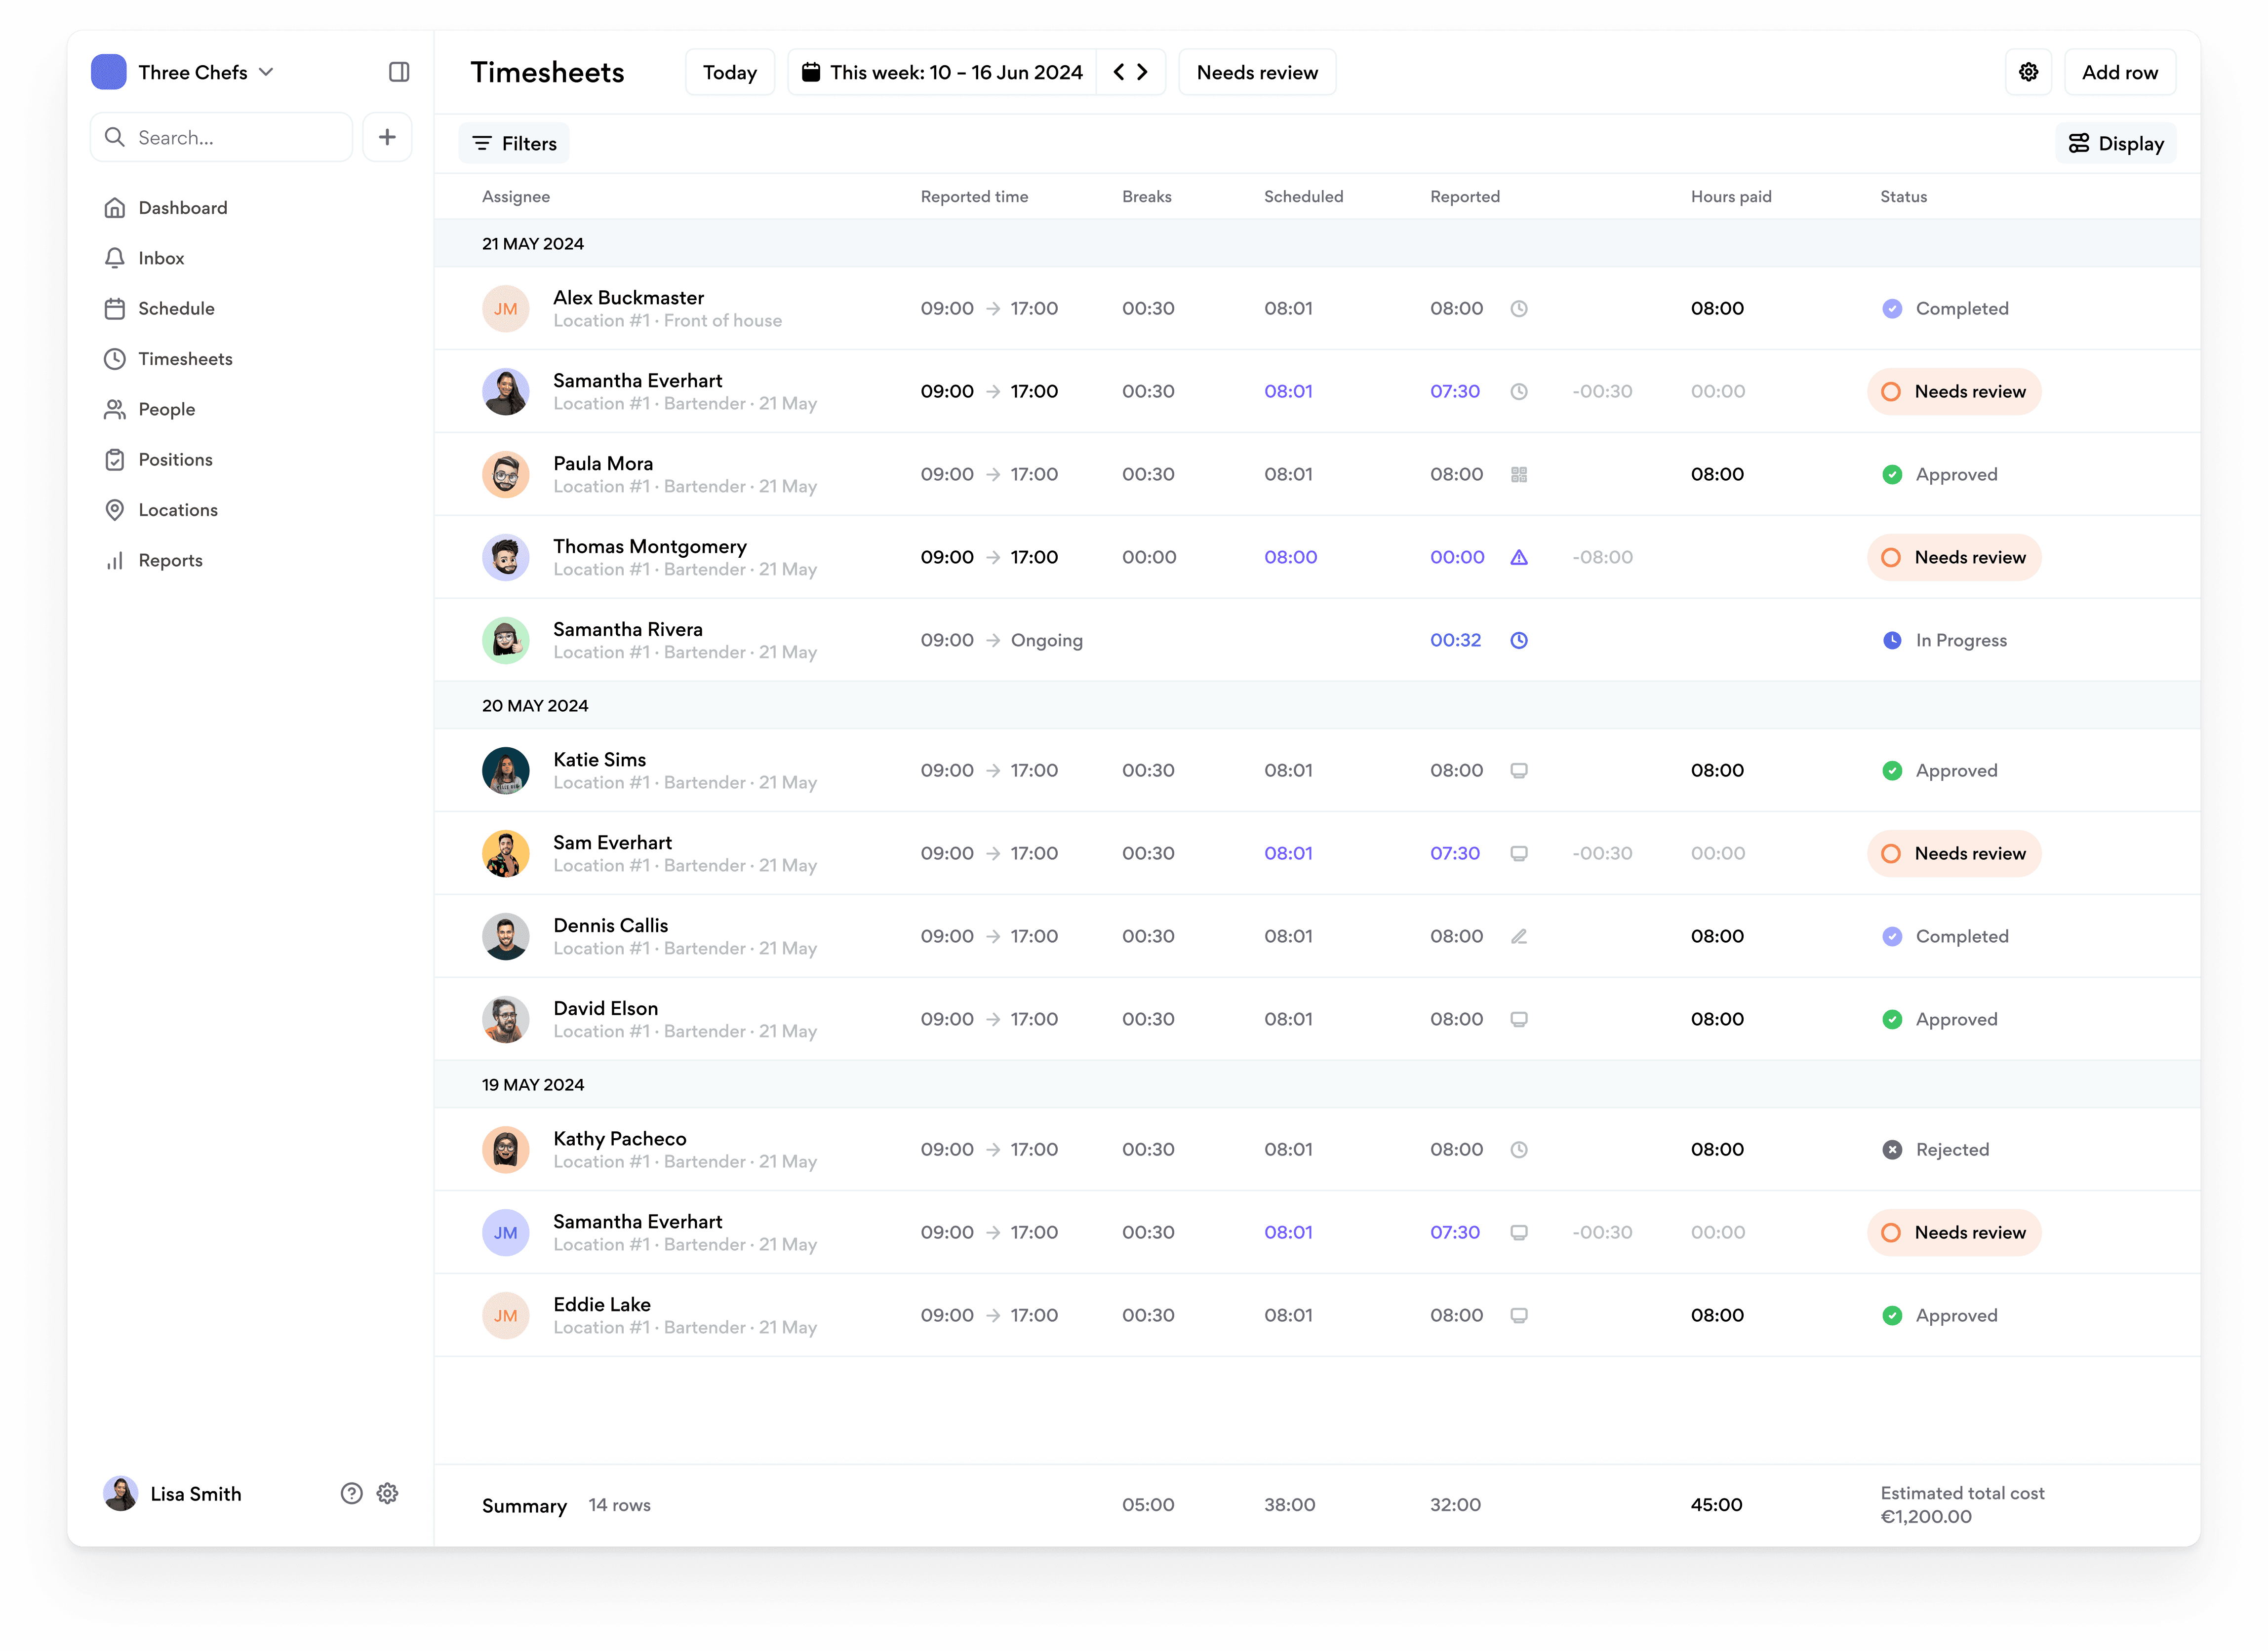Image resolution: width=2268 pixels, height=1651 pixels.
Task: Click QR code icon in Paula Mora row
Action: (1518, 475)
